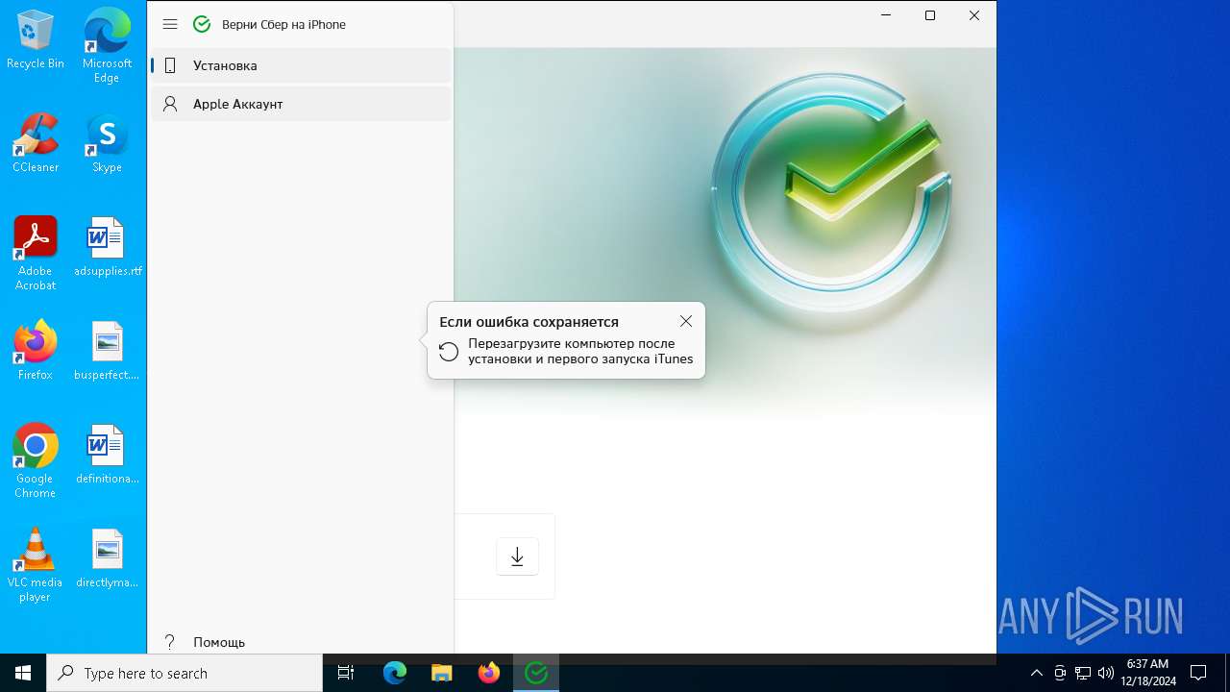Viewport: 1230px width, 692px height.
Task: Select the Microsoft Edge desktop shortcut
Action: tap(107, 46)
